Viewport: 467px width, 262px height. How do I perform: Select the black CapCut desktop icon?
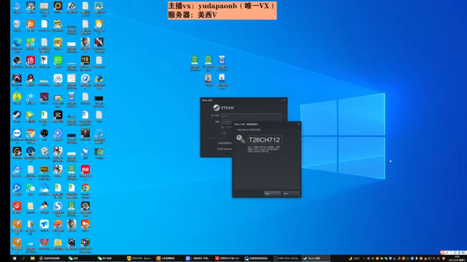[x=58, y=116]
